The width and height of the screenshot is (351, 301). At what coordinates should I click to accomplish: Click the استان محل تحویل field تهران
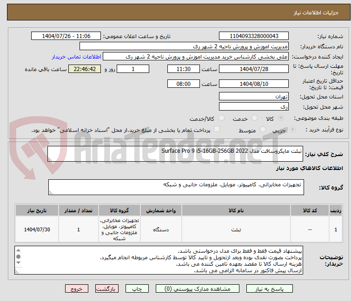pyautogui.click(x=254, y=96)
